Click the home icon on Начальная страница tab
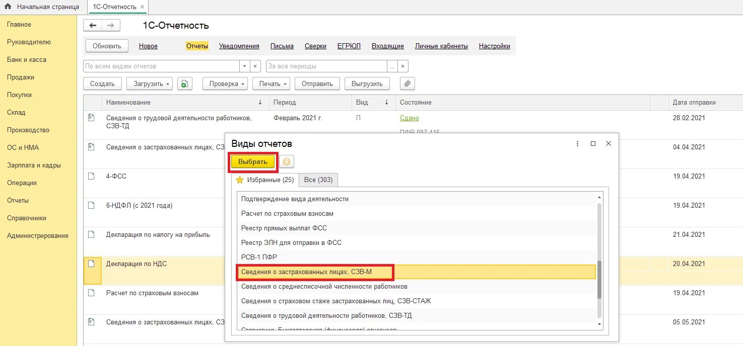The height and width of the screenshot is (346, 743). [8, 7]
